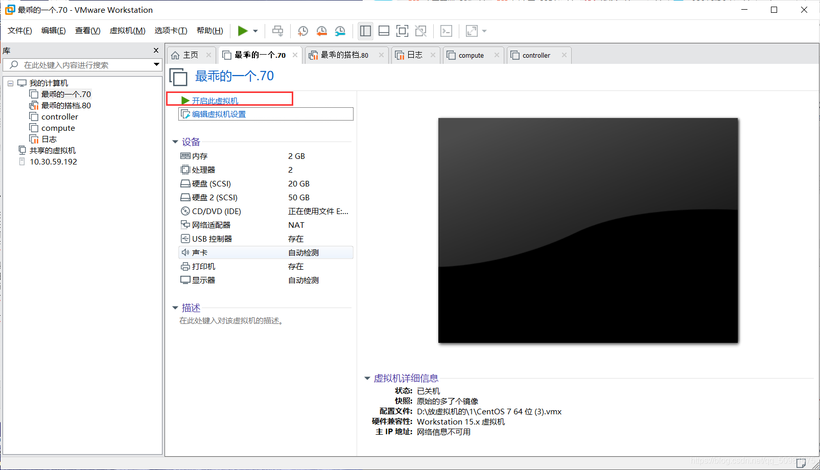Open the library search dropdown arrow
Screen dimensions: 820x470
coord(156,65)
